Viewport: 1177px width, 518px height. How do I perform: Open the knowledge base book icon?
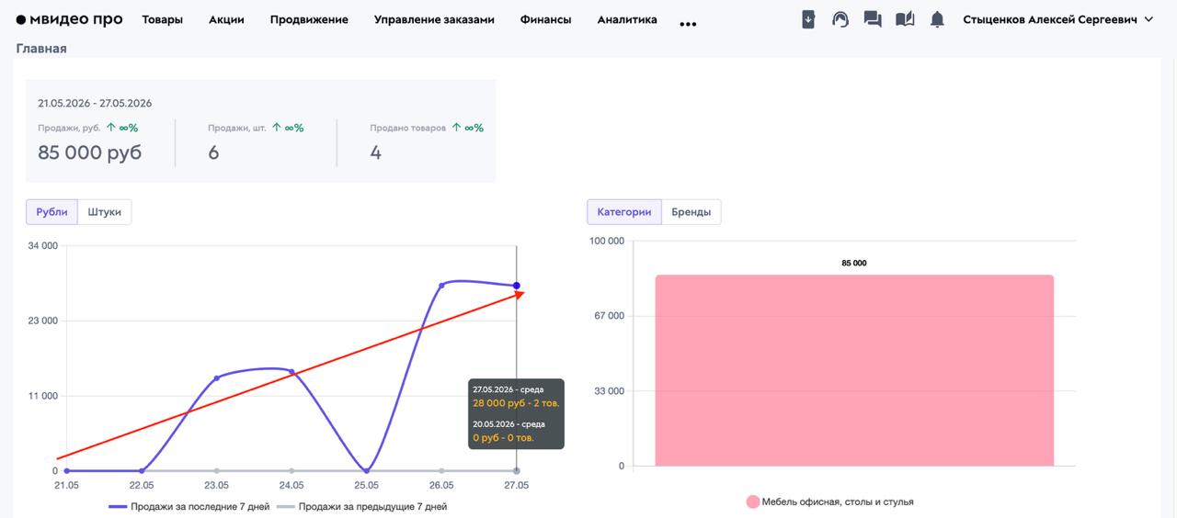(x=905, y=19)
